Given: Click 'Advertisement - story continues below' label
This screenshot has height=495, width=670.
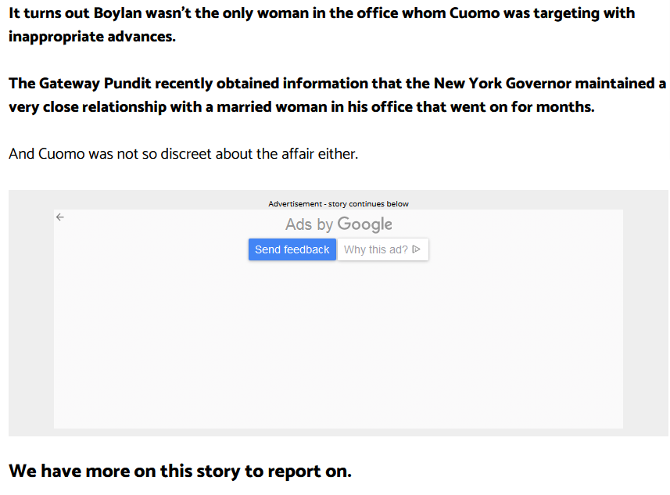Looking at the screenshot, I should click(339, 204).
